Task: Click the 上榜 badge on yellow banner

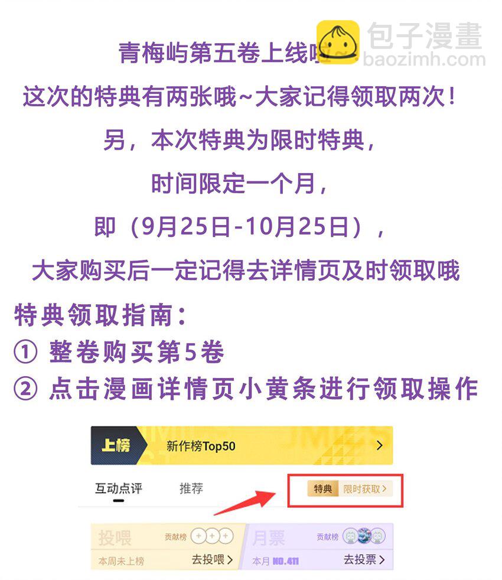Action: point(115,445)
